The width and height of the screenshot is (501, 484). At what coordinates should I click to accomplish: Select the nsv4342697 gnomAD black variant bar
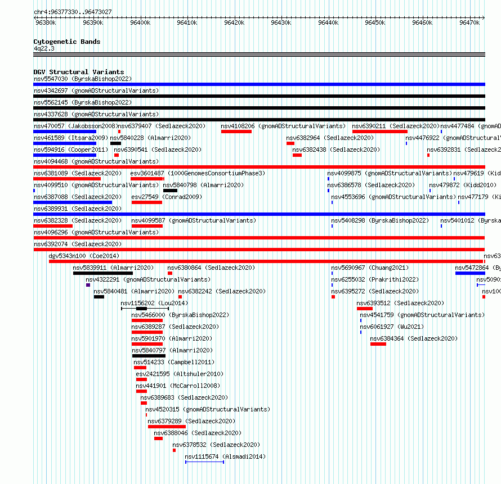click(x=259, y=96)
